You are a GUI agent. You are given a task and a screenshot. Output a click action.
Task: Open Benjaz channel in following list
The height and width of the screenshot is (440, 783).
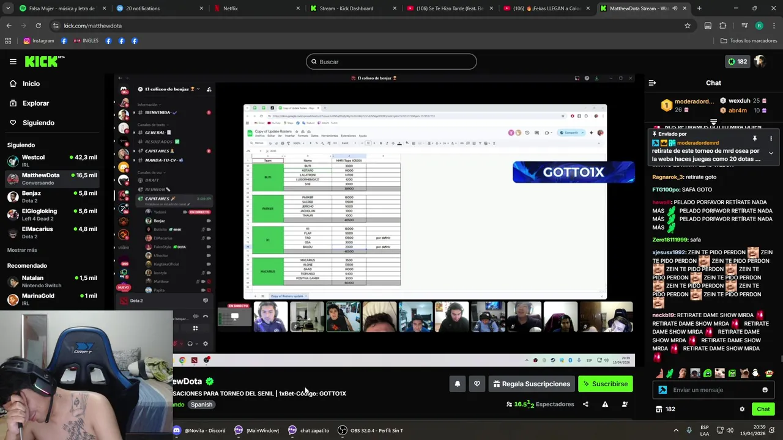tap(52, 196)
